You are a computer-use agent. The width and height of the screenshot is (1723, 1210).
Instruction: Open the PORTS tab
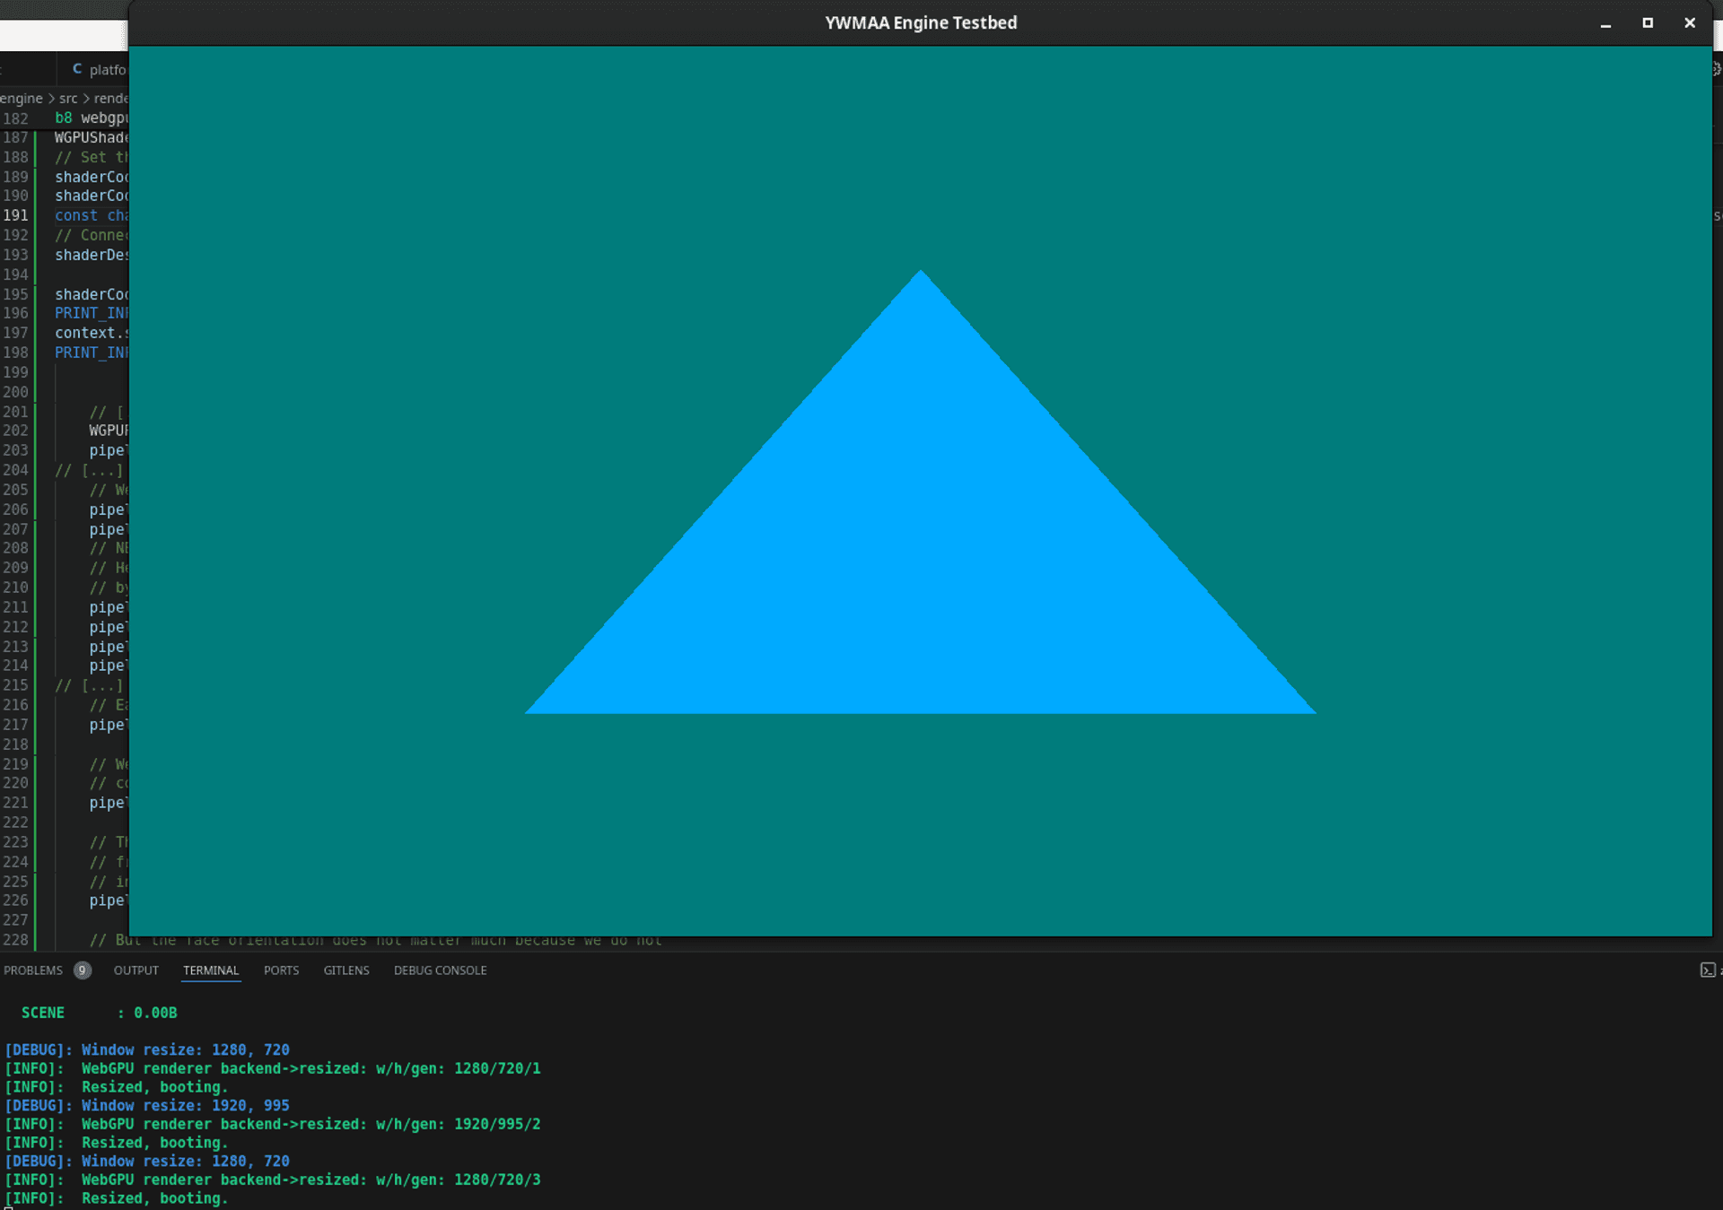tap(281, 971)
